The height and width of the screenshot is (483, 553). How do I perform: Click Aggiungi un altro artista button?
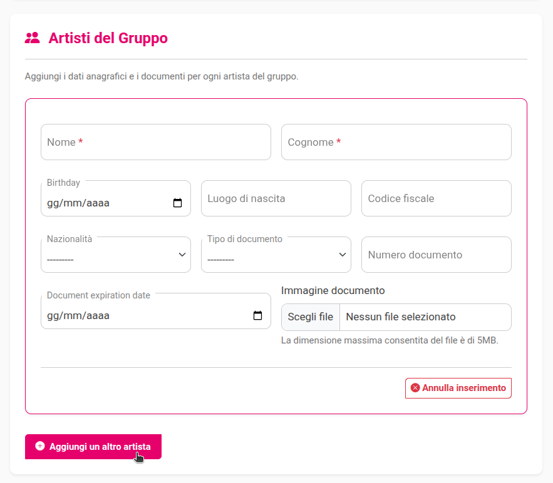93,447
